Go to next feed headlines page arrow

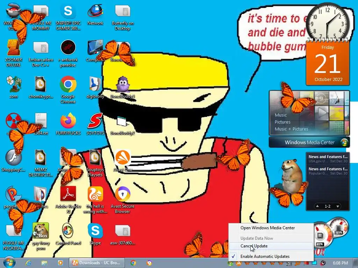point(338,206)
